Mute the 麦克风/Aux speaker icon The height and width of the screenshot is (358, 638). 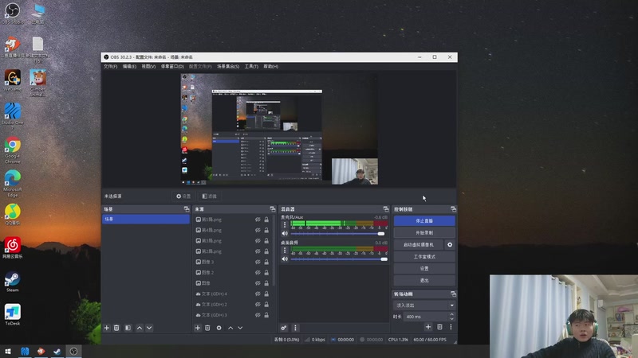[x=285, y=234]
